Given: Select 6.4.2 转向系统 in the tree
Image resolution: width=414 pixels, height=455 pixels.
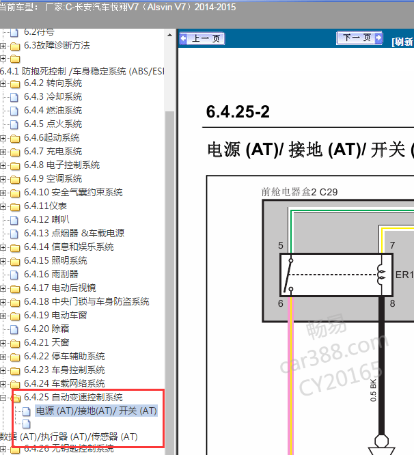Looking at the screenshot, I should coord(53,83).
